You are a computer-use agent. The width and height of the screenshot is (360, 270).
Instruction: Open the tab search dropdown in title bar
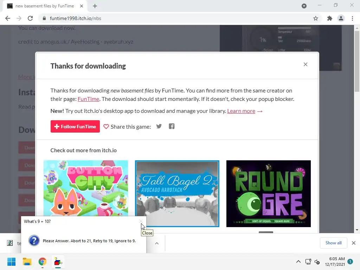[304, 6]
